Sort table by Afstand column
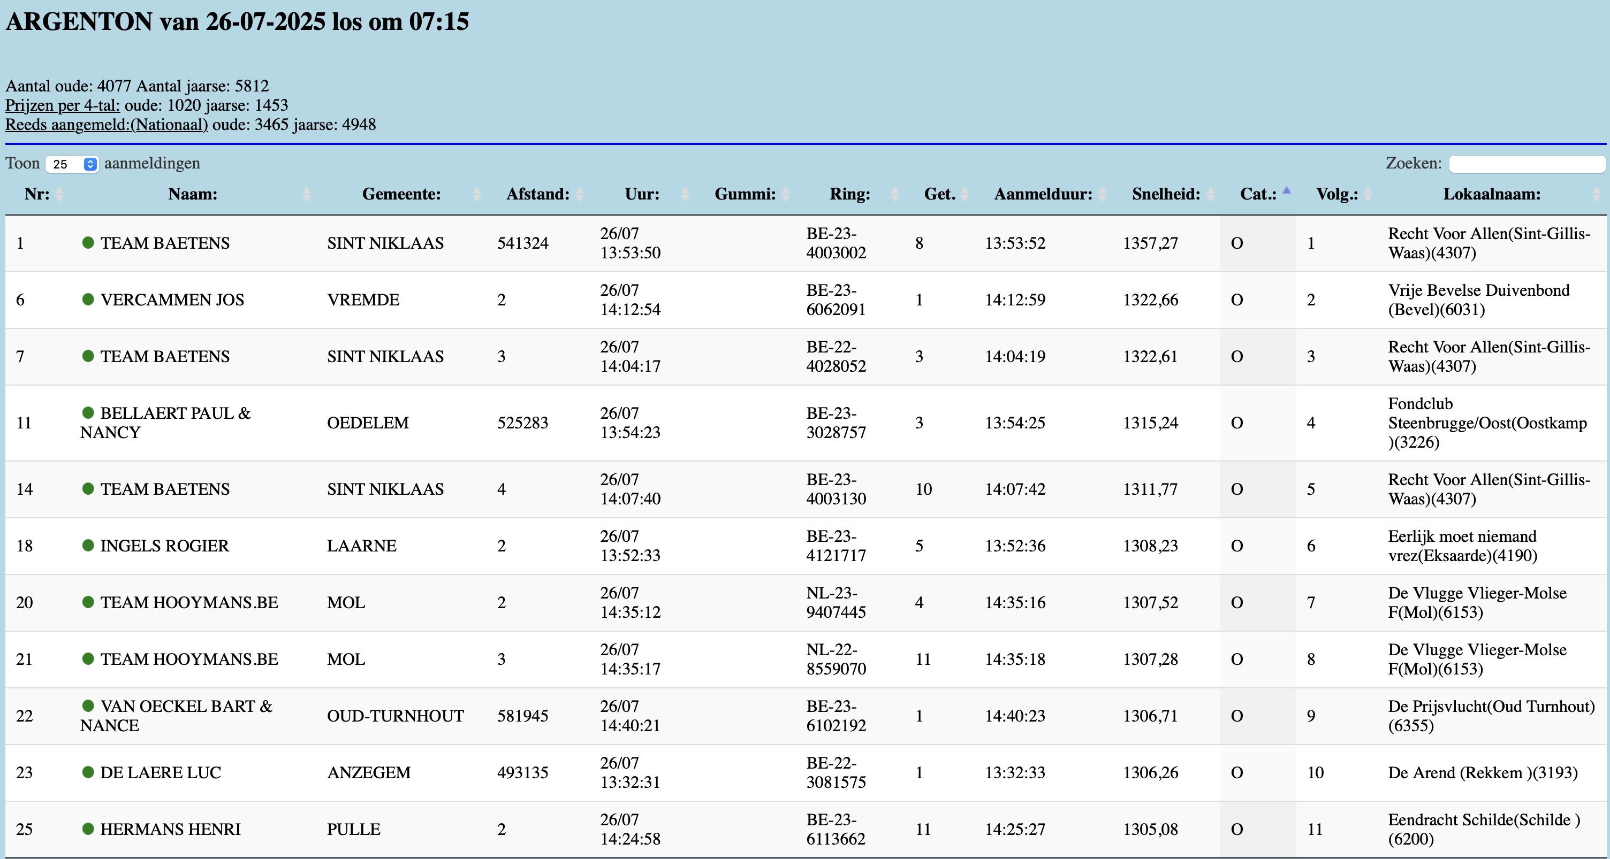 click(537, 194)
